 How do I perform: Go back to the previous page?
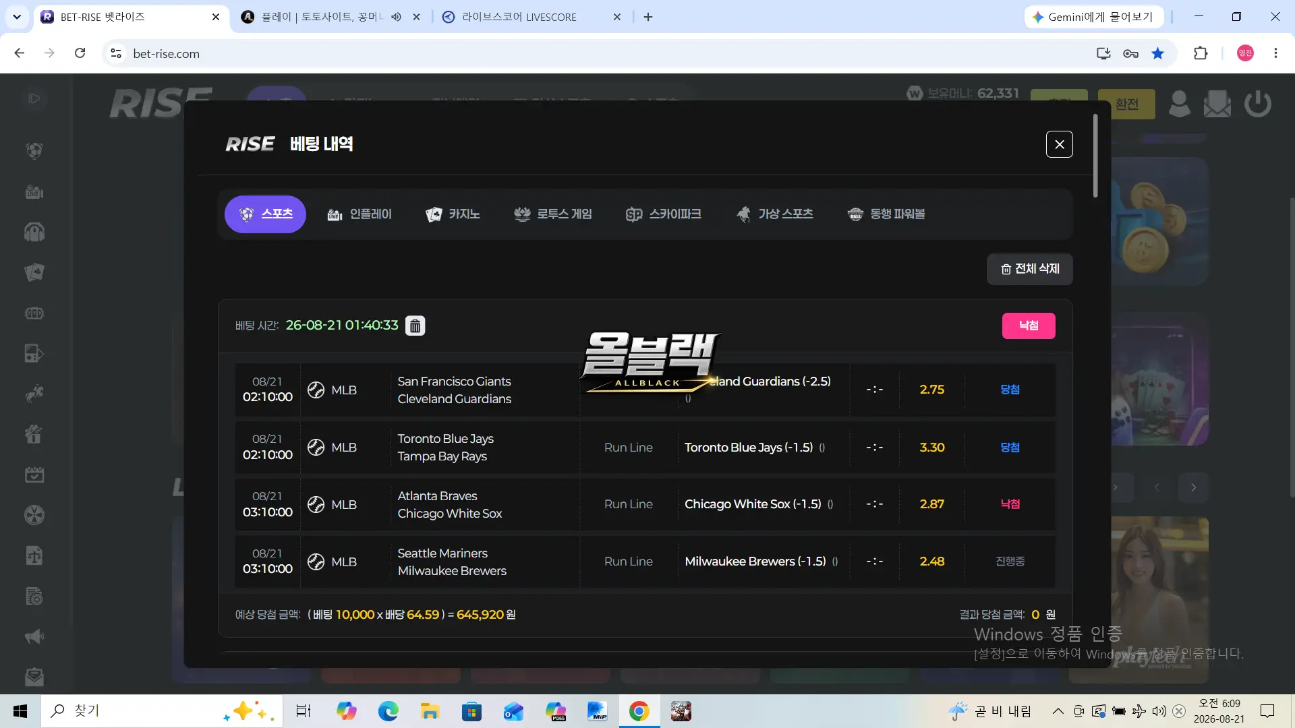(20, 53)
